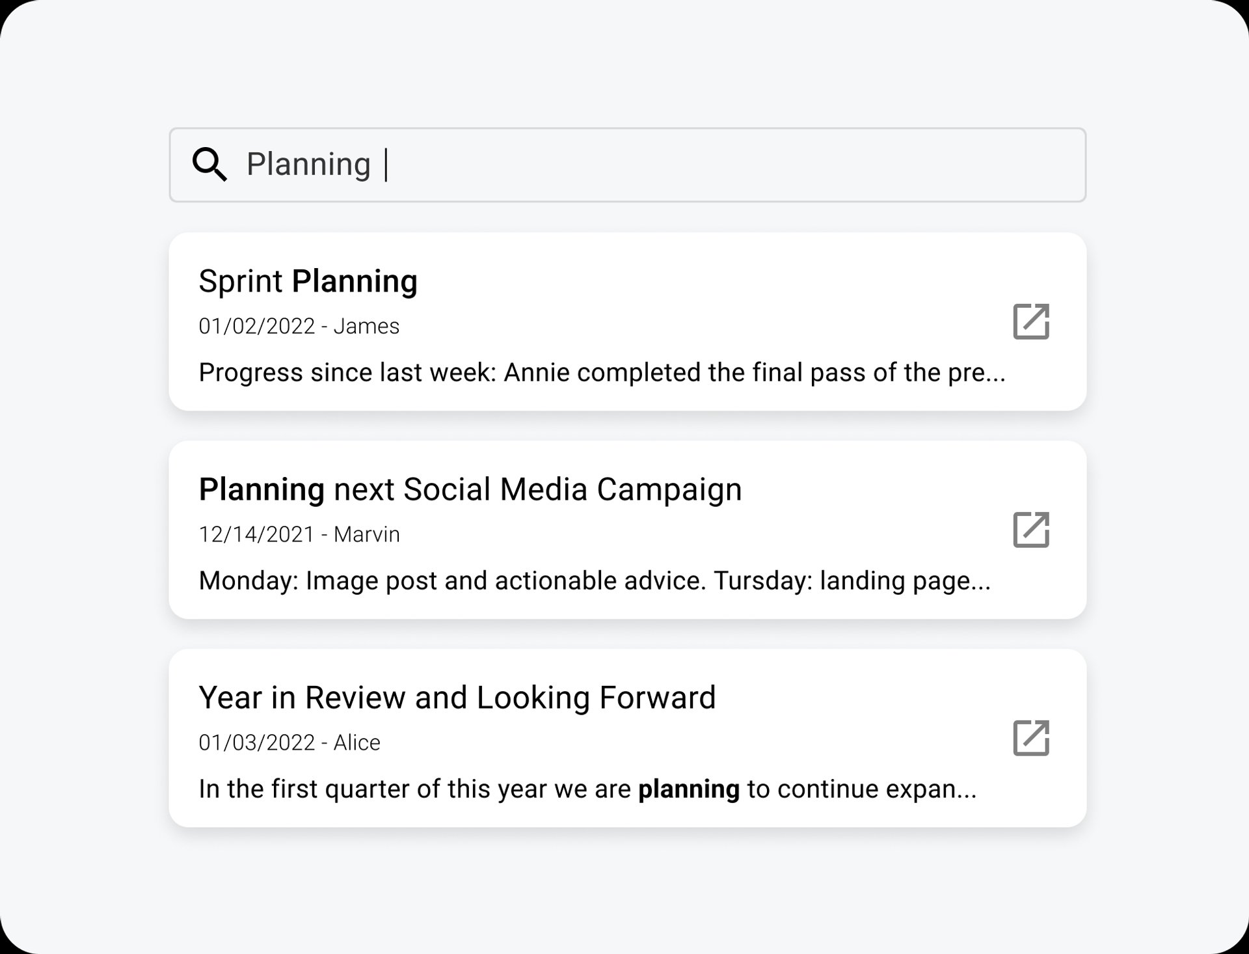Open Year in Review and Looking Forward
The height and width of the screenshot is (954, 1249).
[457, 696]
